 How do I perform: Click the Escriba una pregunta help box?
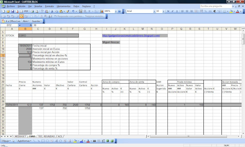click(216, 6)
